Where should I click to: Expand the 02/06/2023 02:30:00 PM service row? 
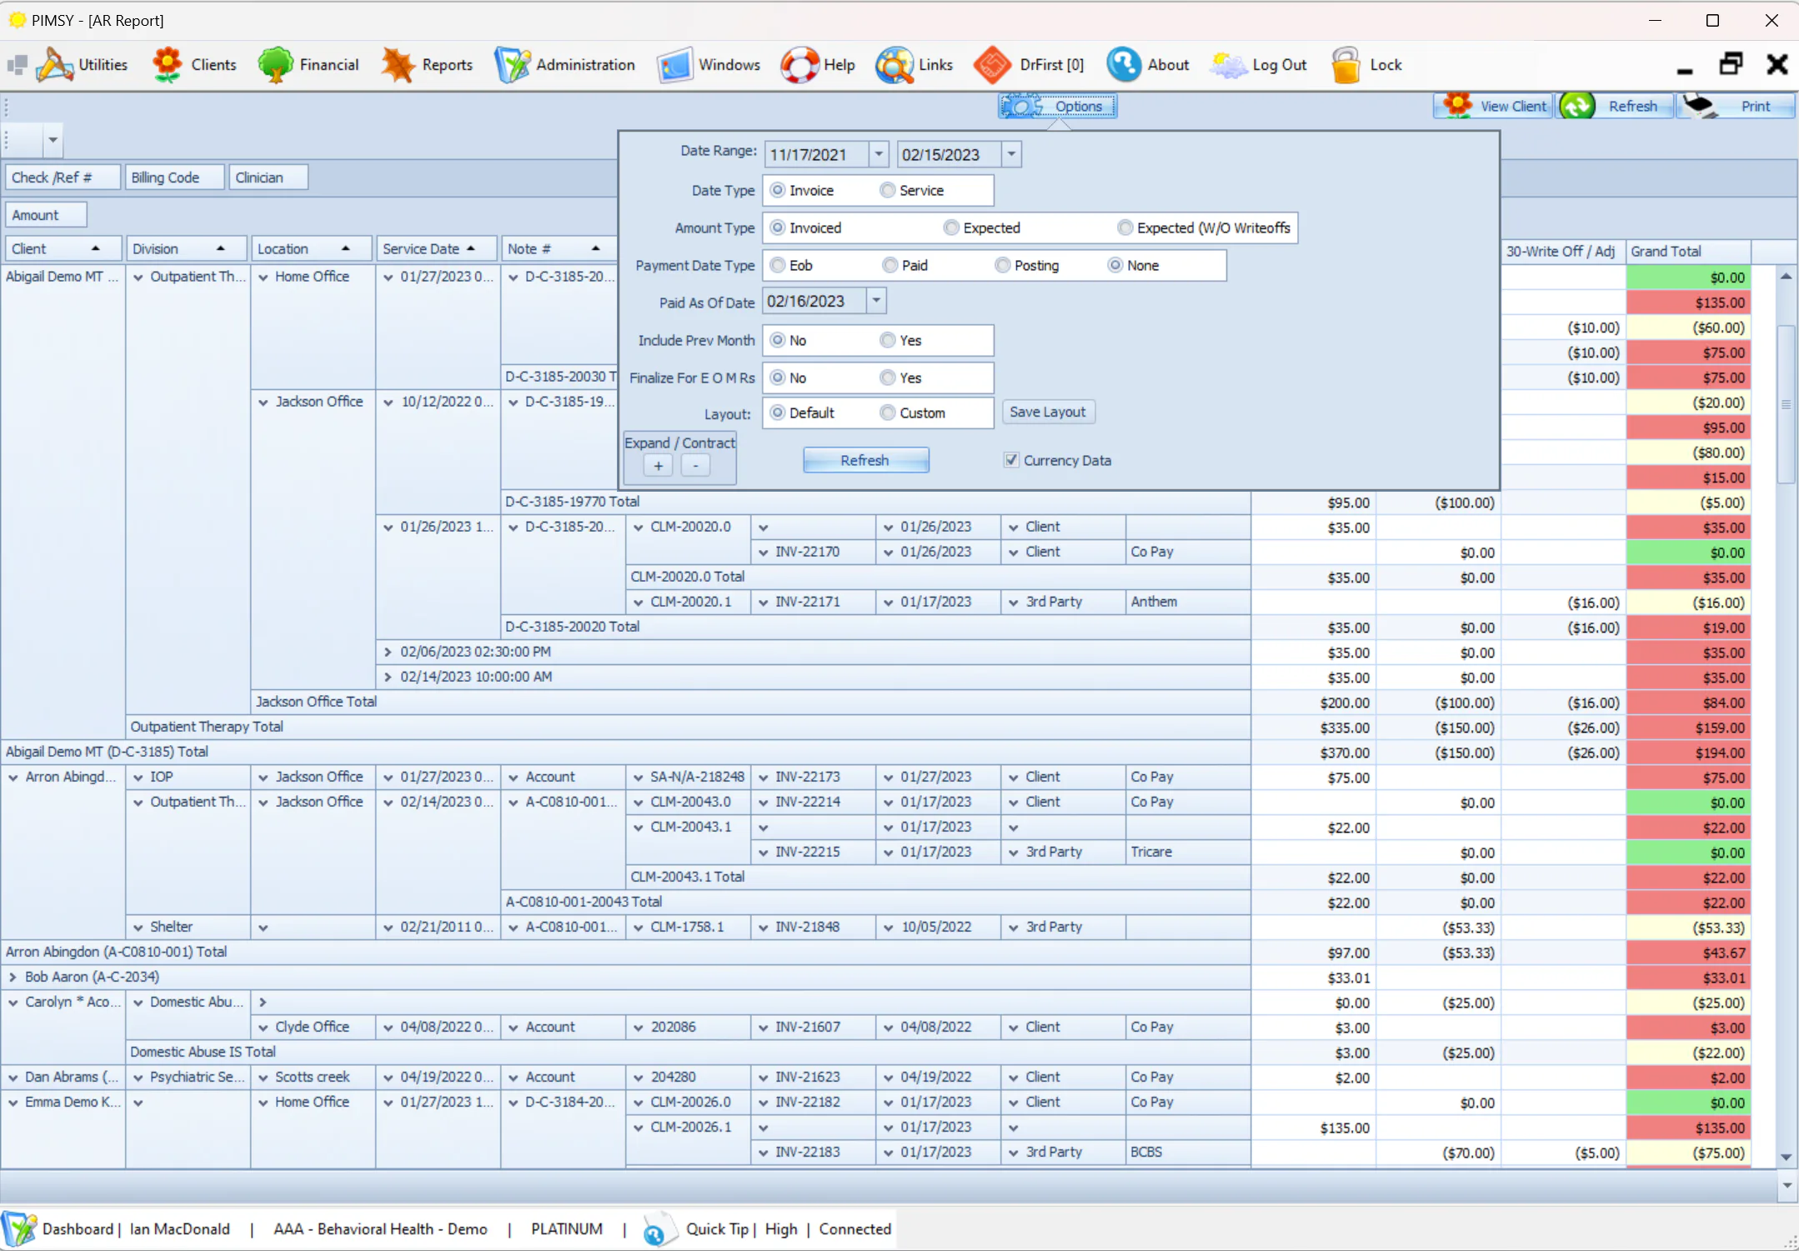(388, 652)
